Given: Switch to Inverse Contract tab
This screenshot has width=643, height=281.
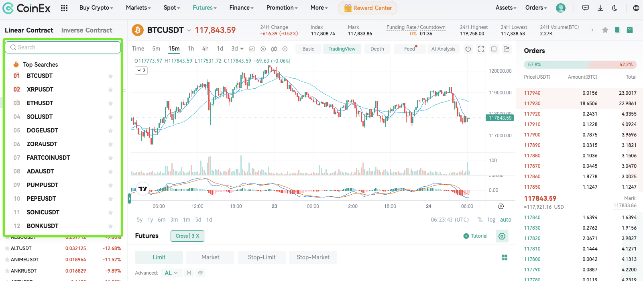Looking at the screenshot, I should click(87, 30).
